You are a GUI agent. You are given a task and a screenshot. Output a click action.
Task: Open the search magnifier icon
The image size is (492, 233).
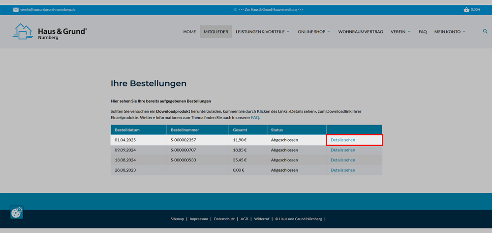coord(485,31)
